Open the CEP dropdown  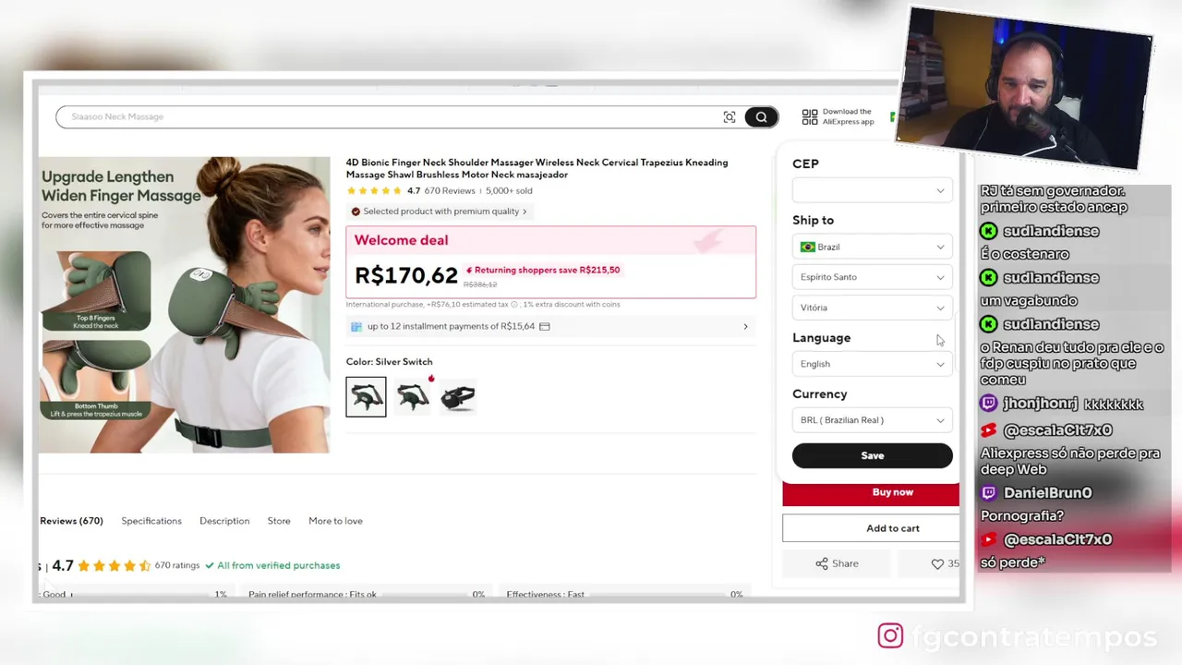click(x=872, y=190)
